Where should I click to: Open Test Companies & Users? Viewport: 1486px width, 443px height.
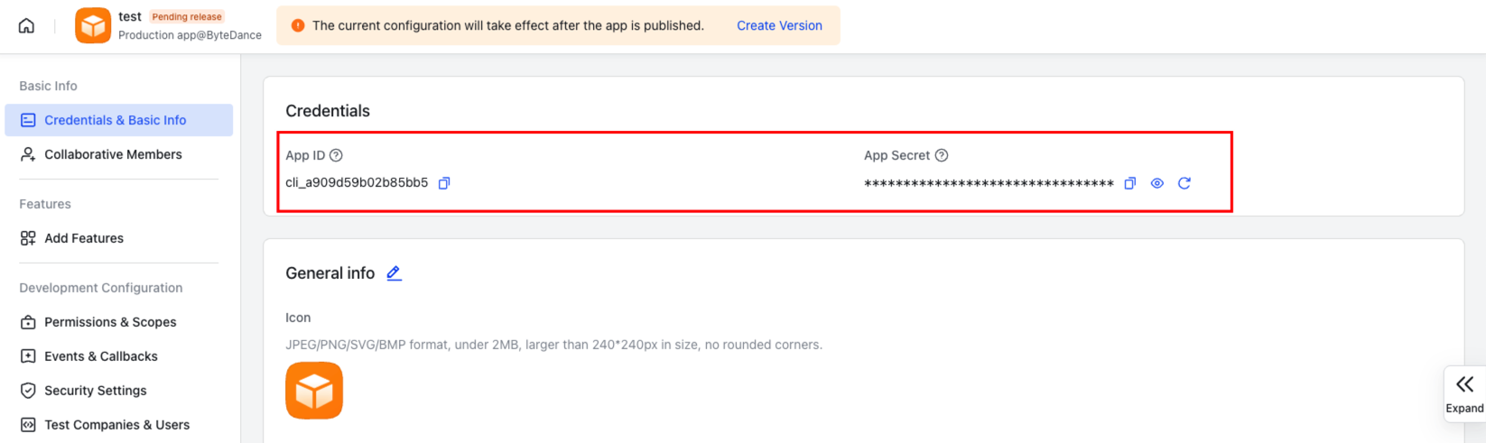coord(116,425)
